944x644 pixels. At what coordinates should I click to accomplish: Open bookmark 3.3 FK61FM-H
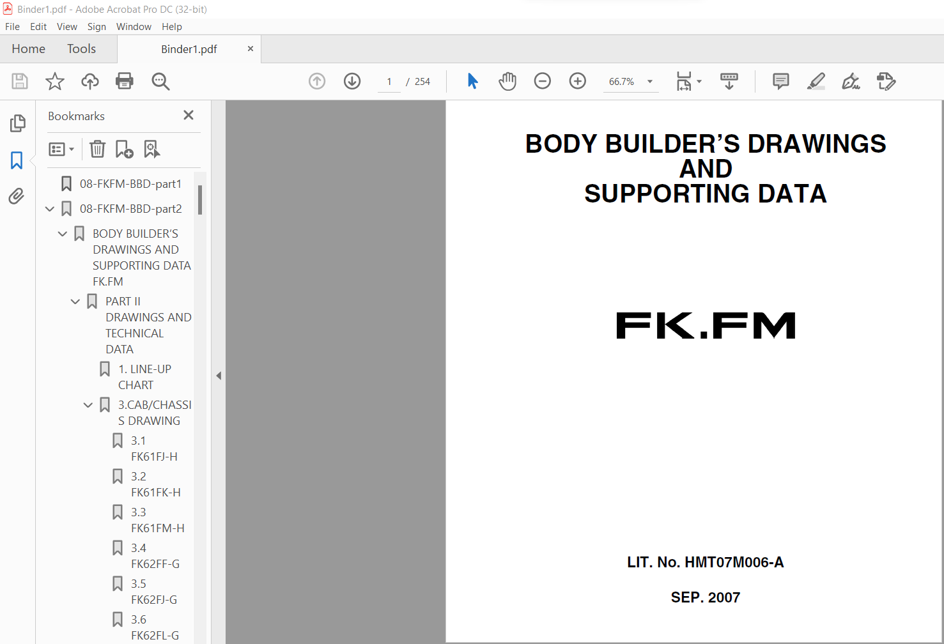point(158,520)
